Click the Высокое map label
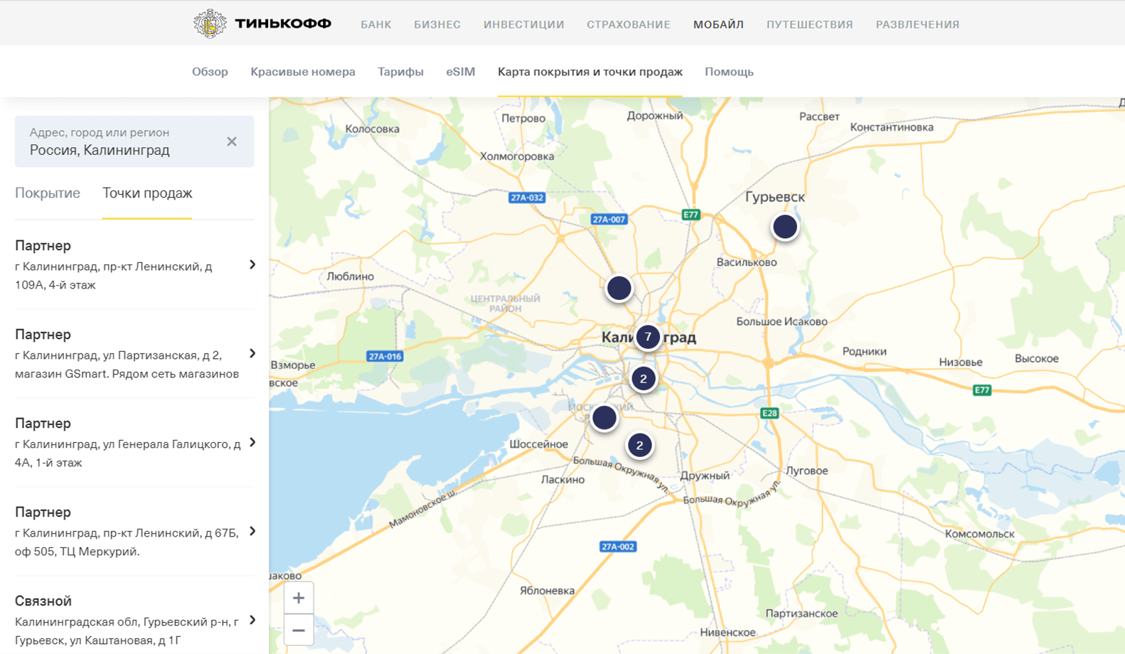The image size is (1125, 654). pos(1036,359)
